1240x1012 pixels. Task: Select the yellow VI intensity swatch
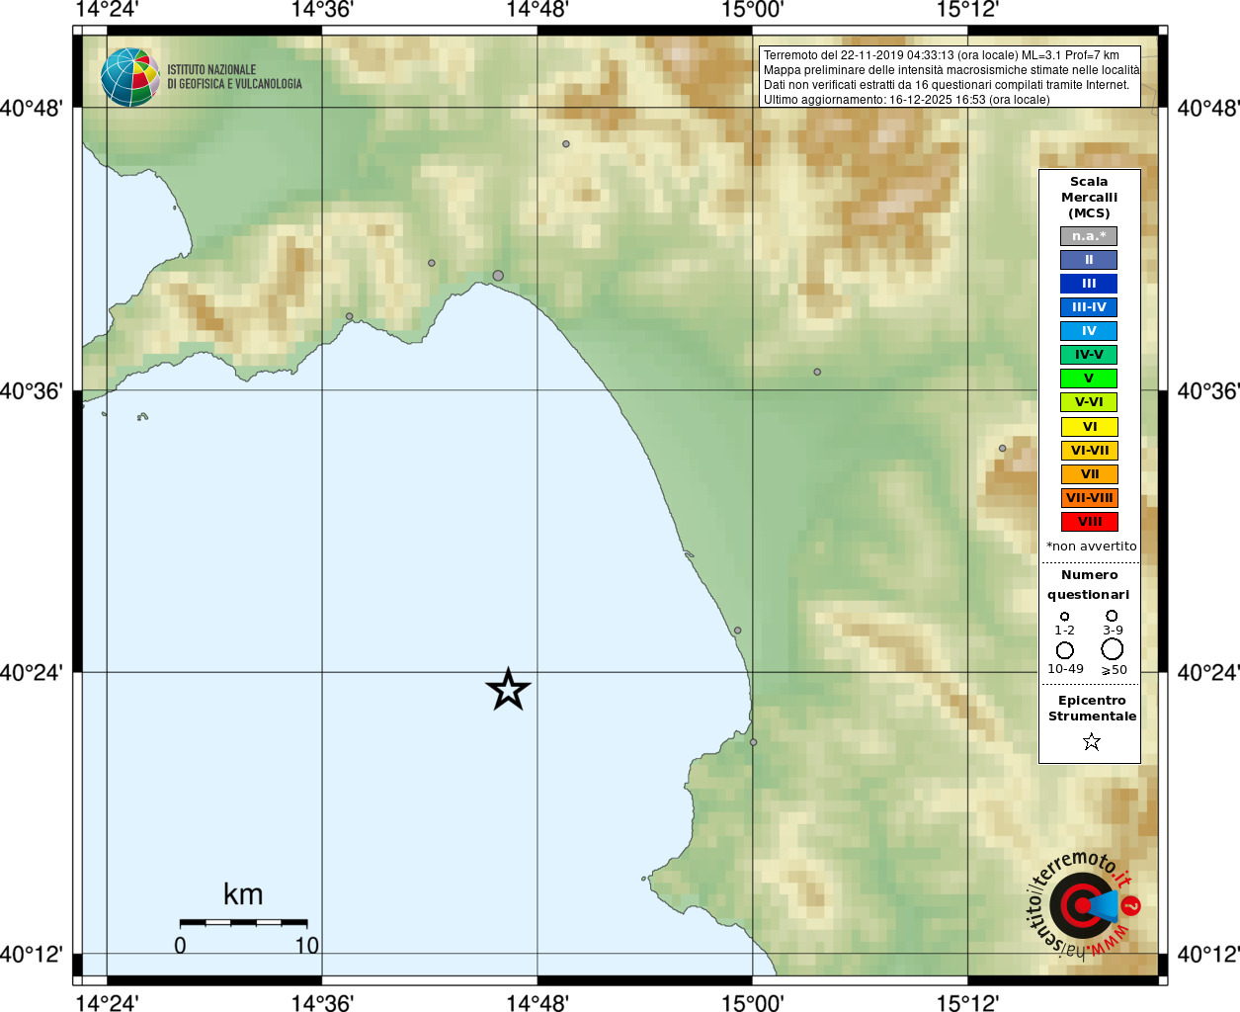click(x=1089, y=427)
